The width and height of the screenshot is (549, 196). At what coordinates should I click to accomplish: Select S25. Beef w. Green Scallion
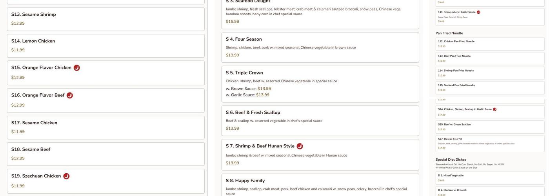490,127
